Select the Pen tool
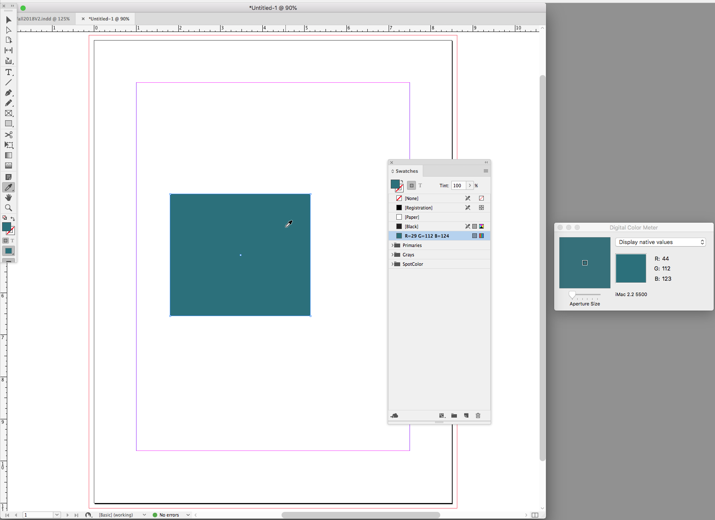715x520 pixels. click(9, 93)
